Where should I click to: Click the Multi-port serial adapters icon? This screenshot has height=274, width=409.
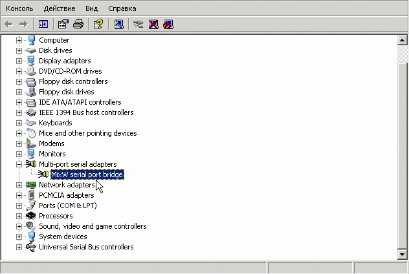point(31,164)
